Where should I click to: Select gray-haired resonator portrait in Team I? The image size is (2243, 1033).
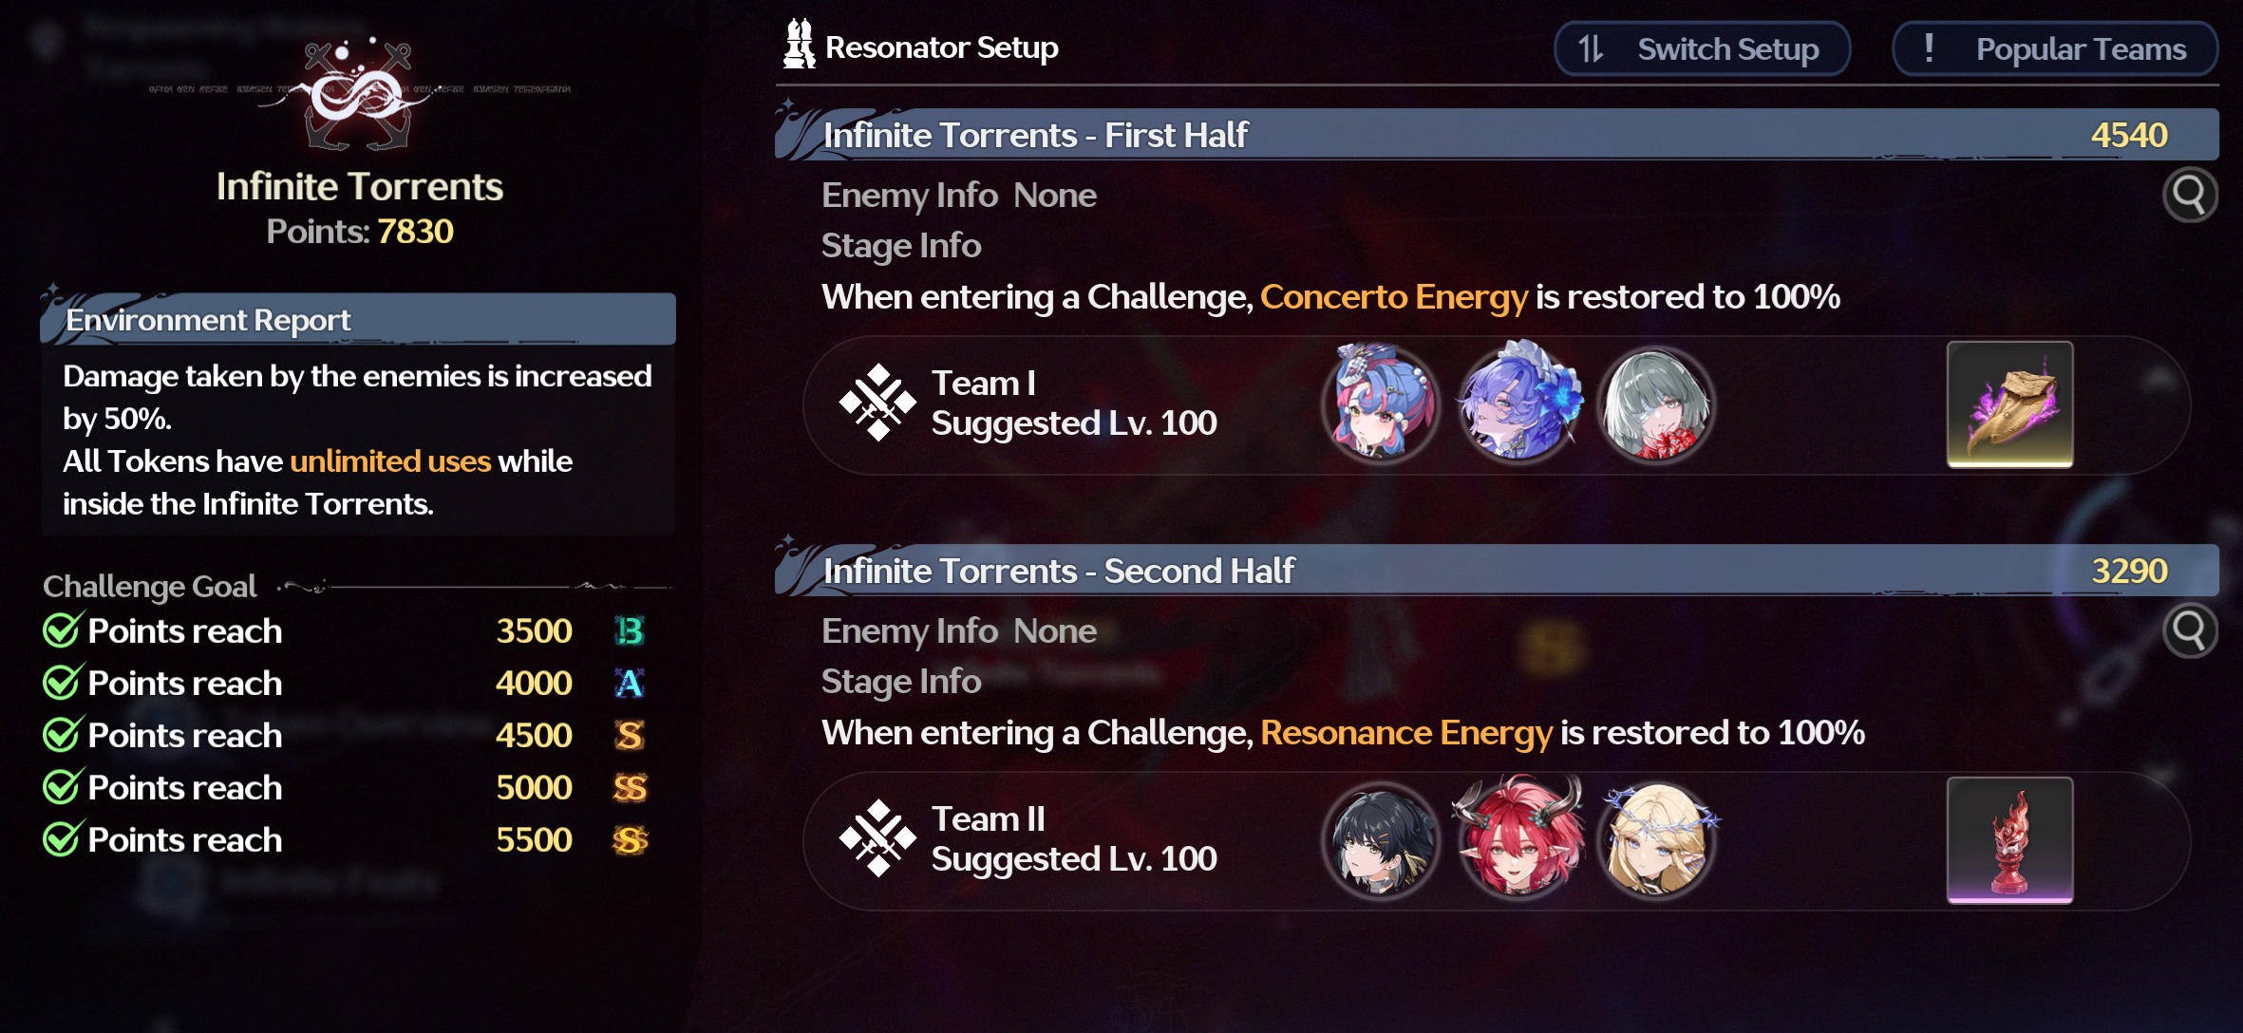pyautogui.click(x=1657, y=404)
